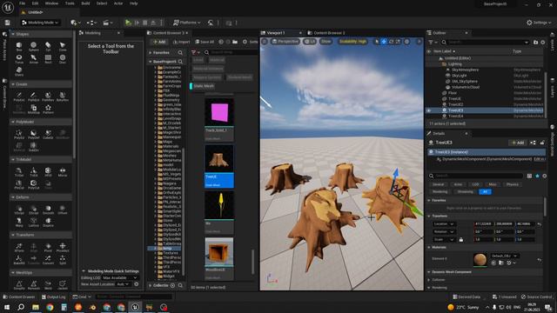
Task: Open the Help menu
Action: (133, 3)
